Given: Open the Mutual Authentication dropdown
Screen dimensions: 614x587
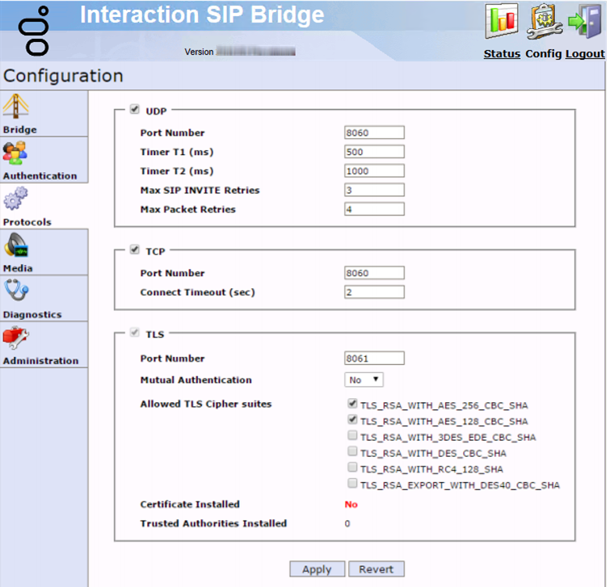Looking at the screenshot, I should tap(364, 379).
